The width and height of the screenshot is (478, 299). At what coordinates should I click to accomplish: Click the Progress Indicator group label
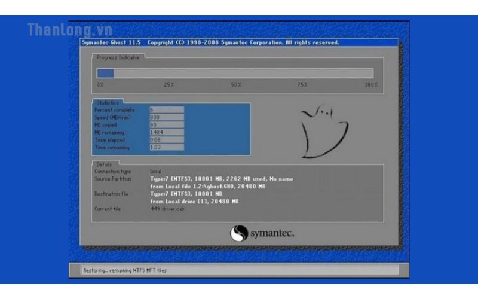coord(118,57)
